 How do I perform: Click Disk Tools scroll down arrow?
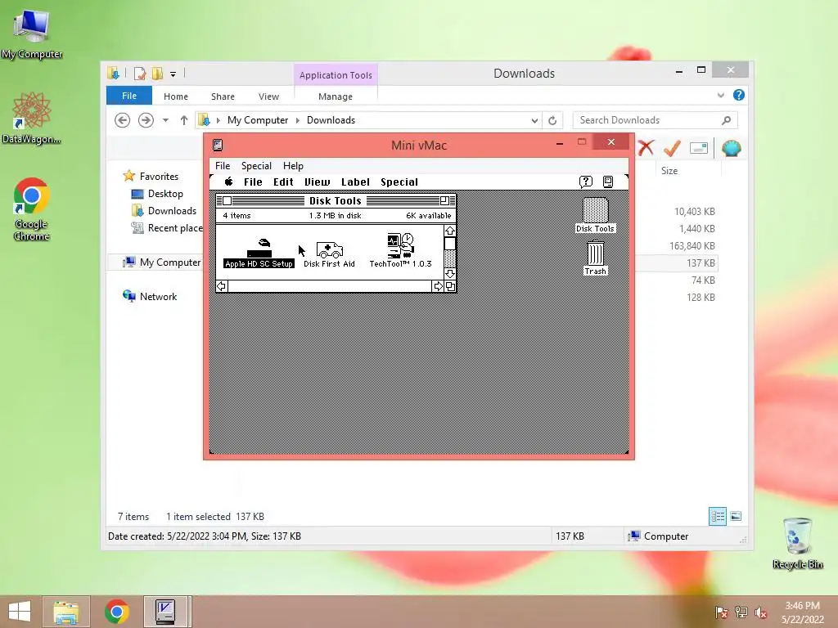450,273
